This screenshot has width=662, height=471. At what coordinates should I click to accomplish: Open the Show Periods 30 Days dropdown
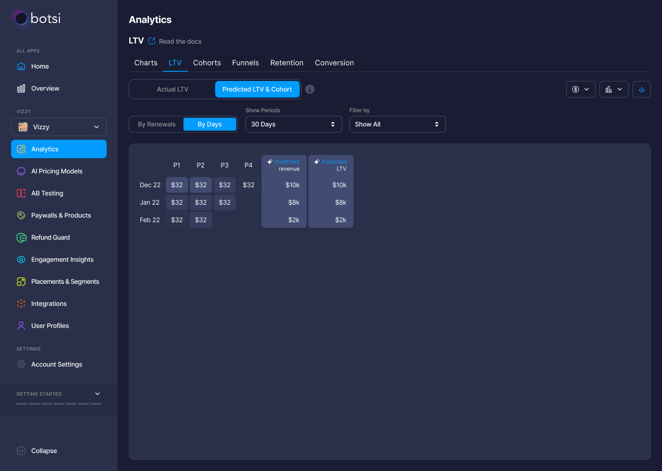293,124
